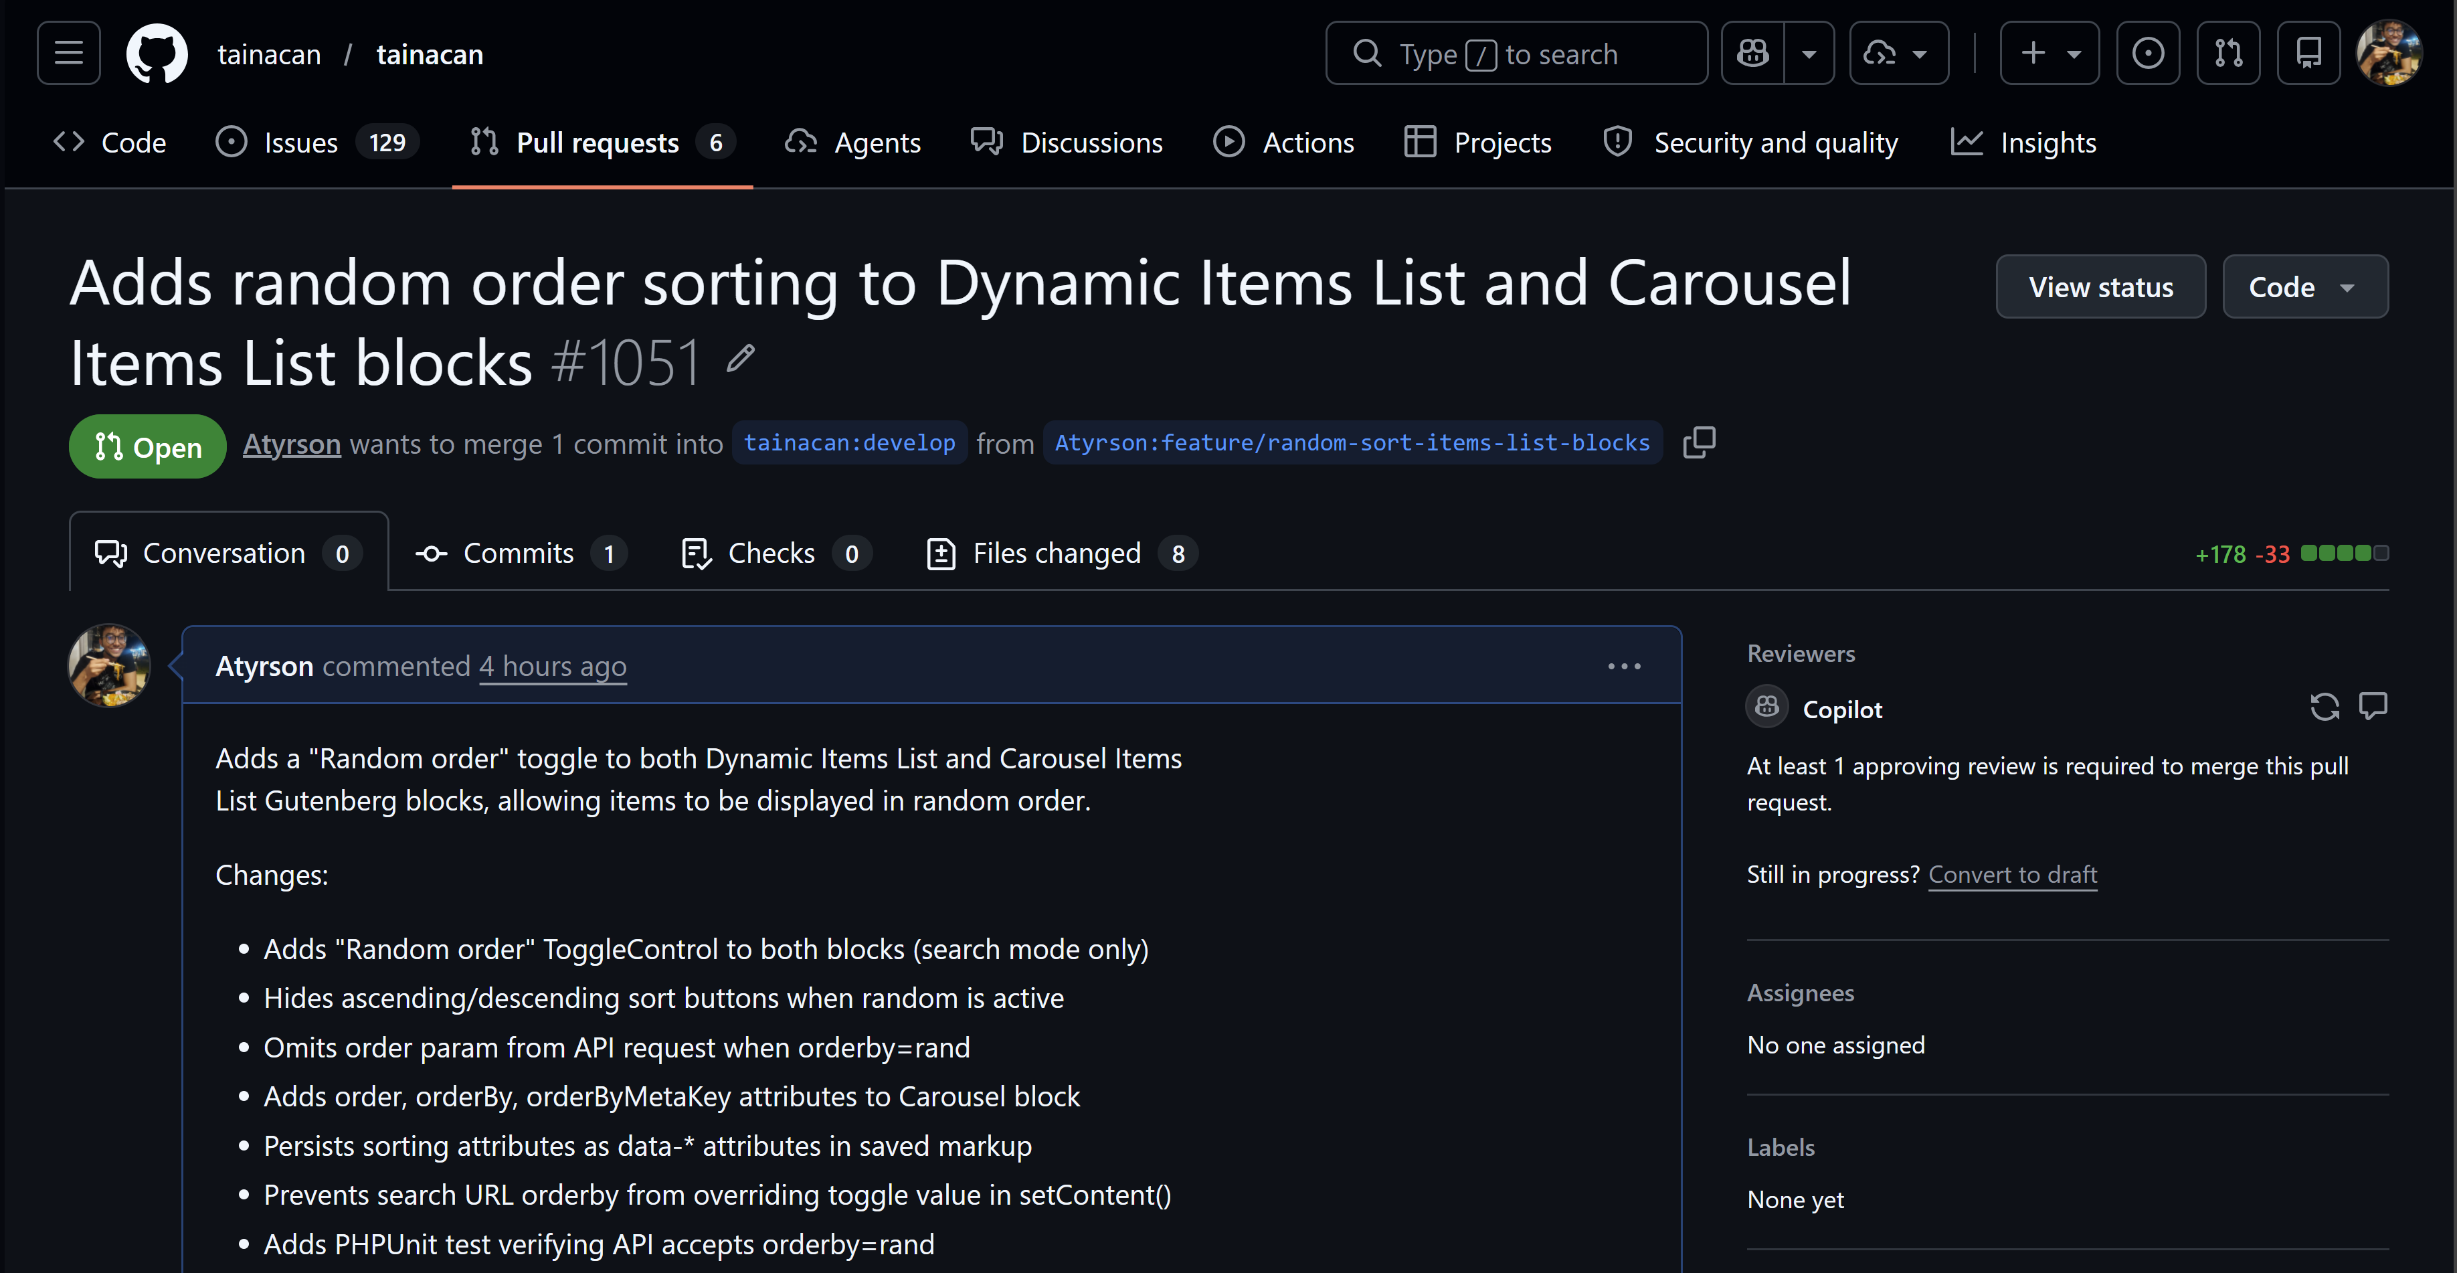The image size is (2457, 1273).
Task: Open Copilot chat icon in header
Action: coord(1753,54)
